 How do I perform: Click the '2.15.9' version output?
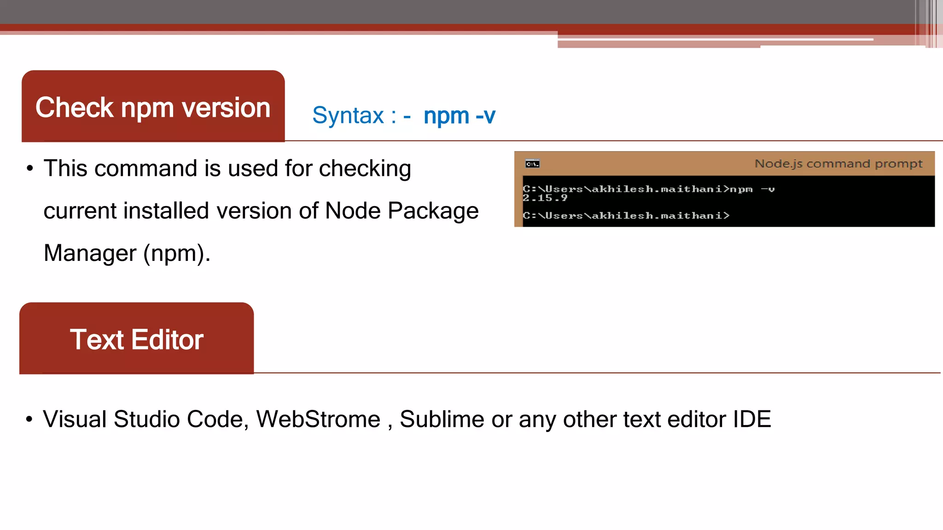click(x=545, y=198)
